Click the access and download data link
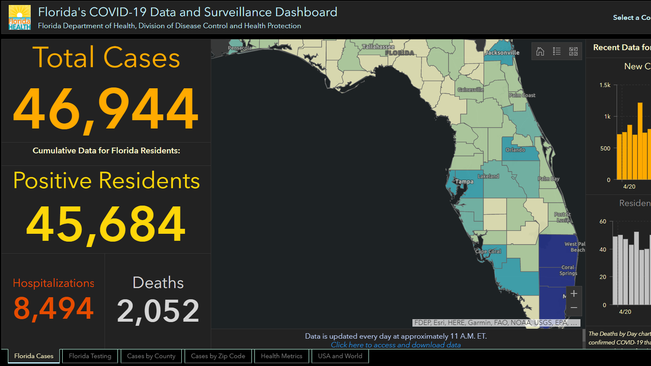 [396, 345]
